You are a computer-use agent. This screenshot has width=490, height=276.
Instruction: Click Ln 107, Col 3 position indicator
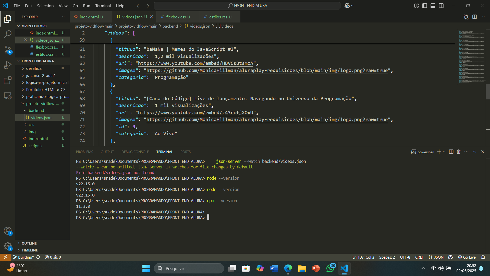[363, 257]
